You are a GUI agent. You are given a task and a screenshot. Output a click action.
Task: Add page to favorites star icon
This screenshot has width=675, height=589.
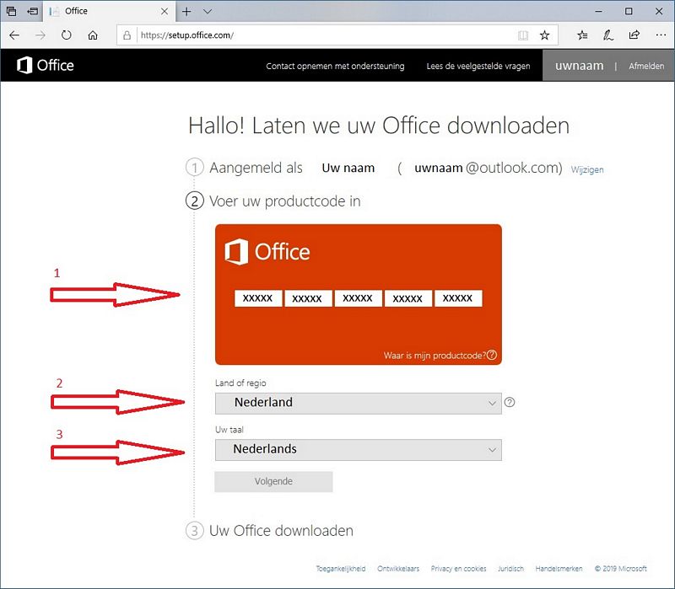tap(544, 35)
